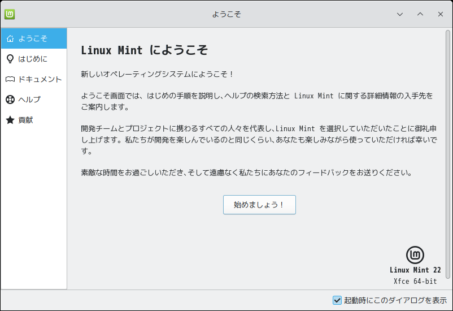Click the lightbulb icon for はじめに
453x311 pixels.
pos(10,59)
